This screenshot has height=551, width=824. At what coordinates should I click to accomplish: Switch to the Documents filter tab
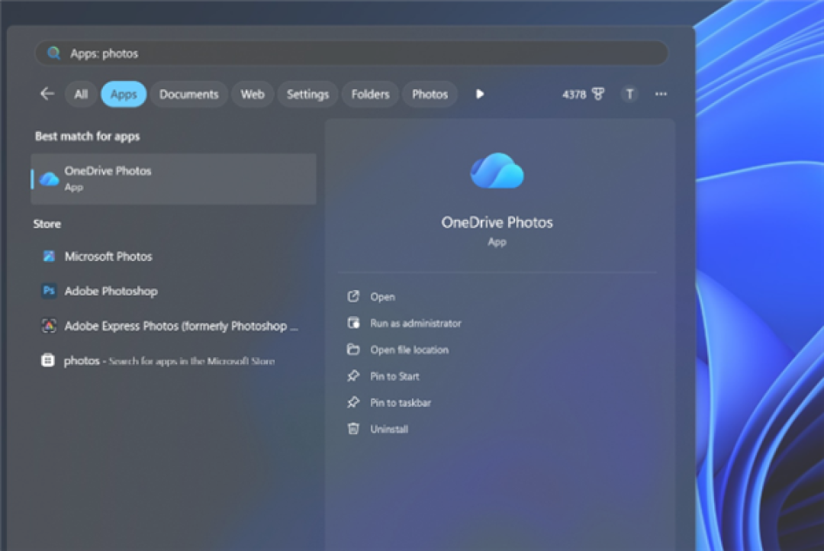[x=188, y=95]
